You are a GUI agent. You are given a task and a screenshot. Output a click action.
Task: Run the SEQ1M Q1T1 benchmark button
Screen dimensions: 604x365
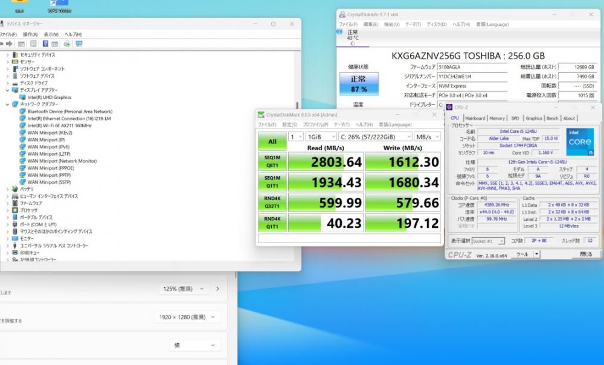(272, 182)
